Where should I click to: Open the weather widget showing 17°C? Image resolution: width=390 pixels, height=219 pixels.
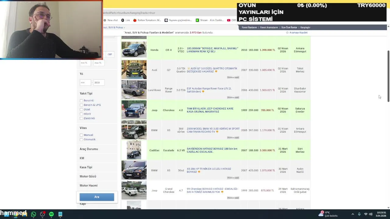point(328,214)
